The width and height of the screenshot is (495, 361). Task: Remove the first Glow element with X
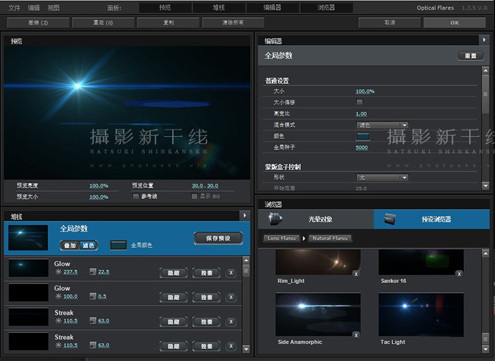(231, 273)
